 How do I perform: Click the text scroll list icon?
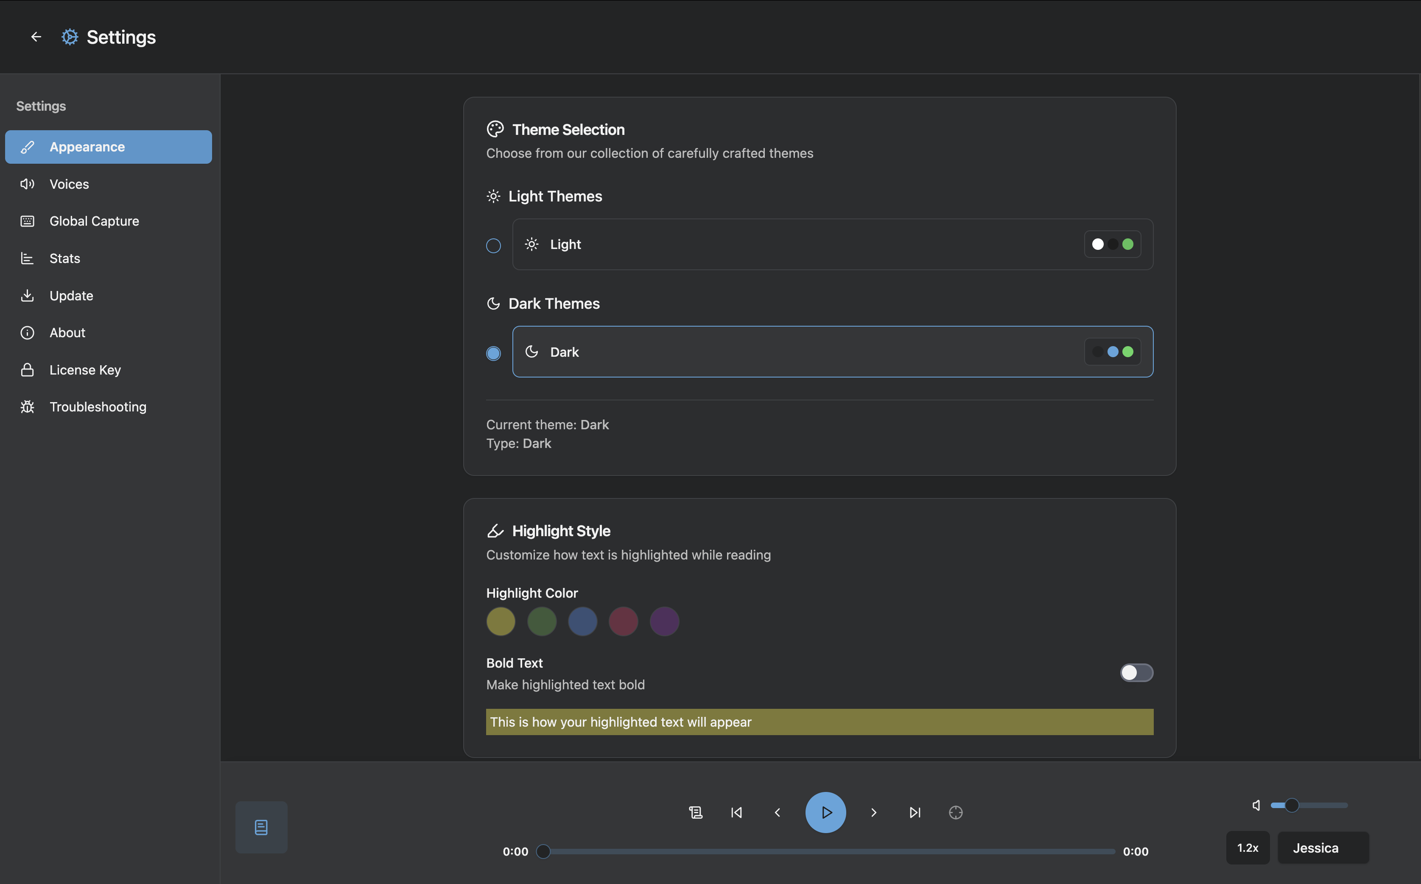coord(696,812)
